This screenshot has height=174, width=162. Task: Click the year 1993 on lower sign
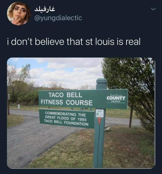82,120
